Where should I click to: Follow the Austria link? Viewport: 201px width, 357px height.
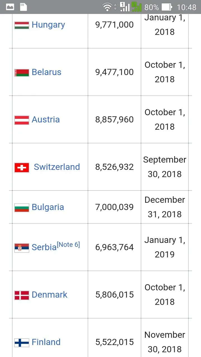[46, 120]
